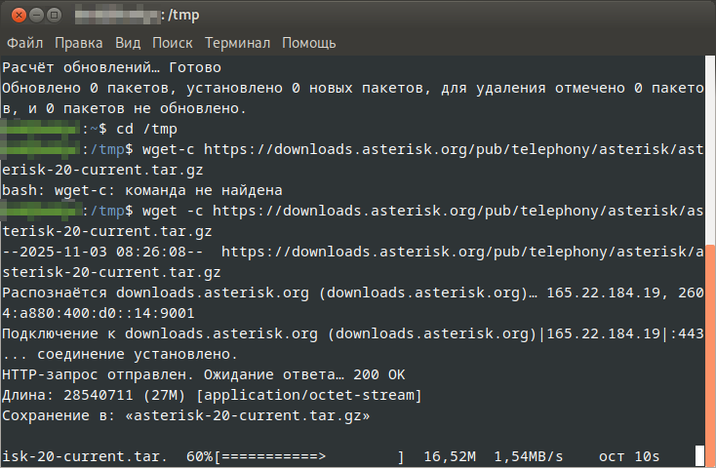Open the Помощь menu
Image resolution: width=716 pixels, height=468 pixels.
click(x=309, y=43)
